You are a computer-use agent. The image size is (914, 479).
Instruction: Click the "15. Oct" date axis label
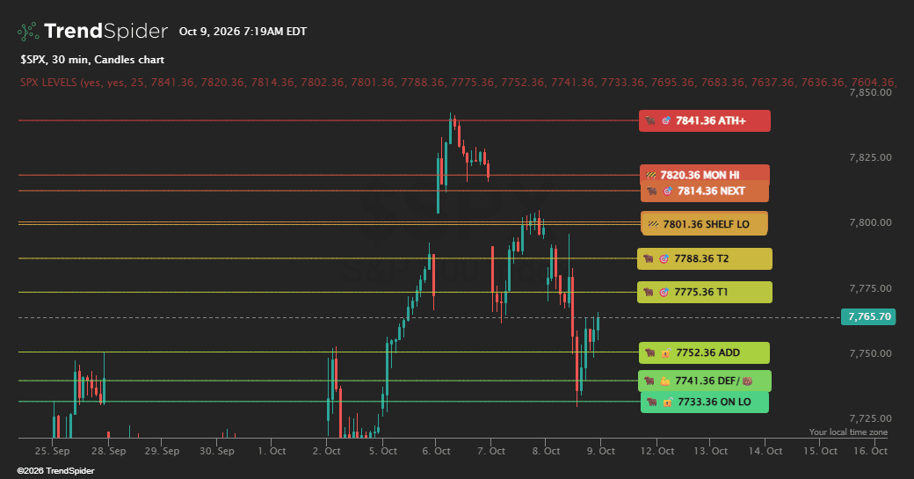tap(820, 451)
